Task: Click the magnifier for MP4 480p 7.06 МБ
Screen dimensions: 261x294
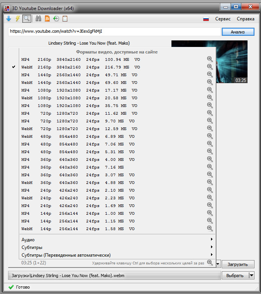Action: point(210,144)
